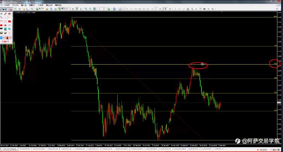This screenshot has width=283, height=152.
Task: Switch chart to line chart type
Action: 81,9
